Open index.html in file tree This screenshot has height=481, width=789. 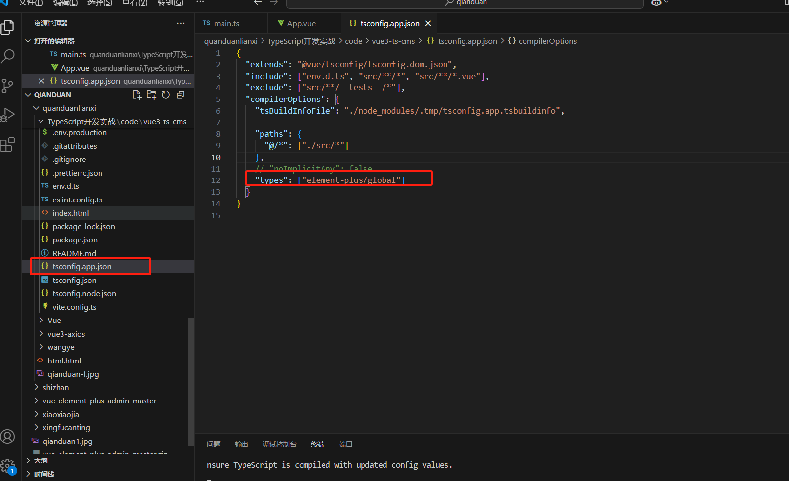click(108, 213)
